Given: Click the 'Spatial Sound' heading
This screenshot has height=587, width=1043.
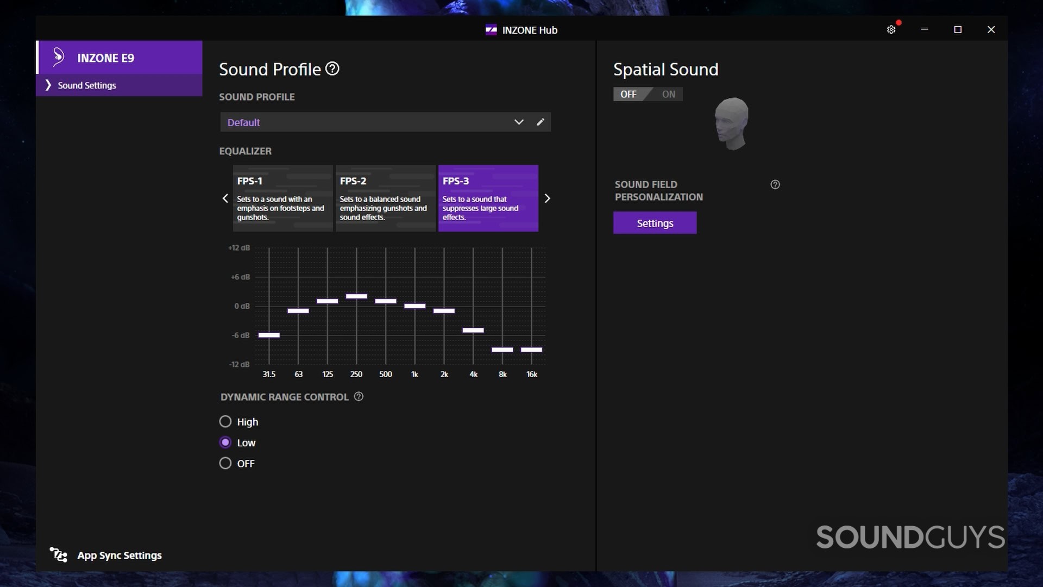Looking at the screenshot, I should click(665, 70).
